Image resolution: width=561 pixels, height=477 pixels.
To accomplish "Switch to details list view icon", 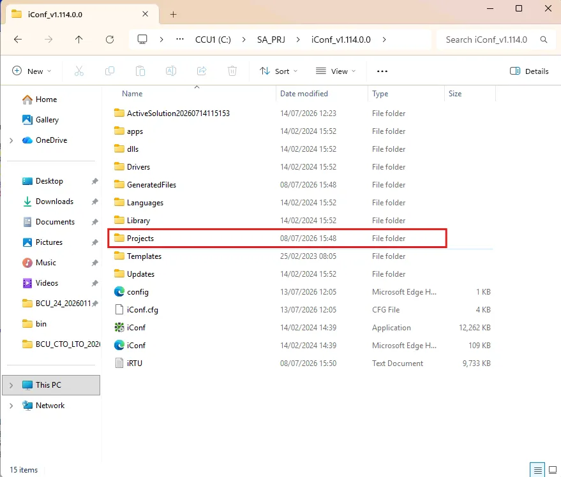I will click(x=537, y=469).
